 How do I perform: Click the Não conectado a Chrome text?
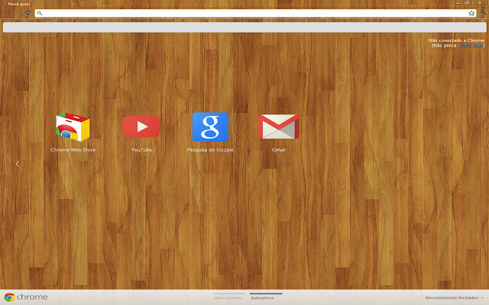456,40
